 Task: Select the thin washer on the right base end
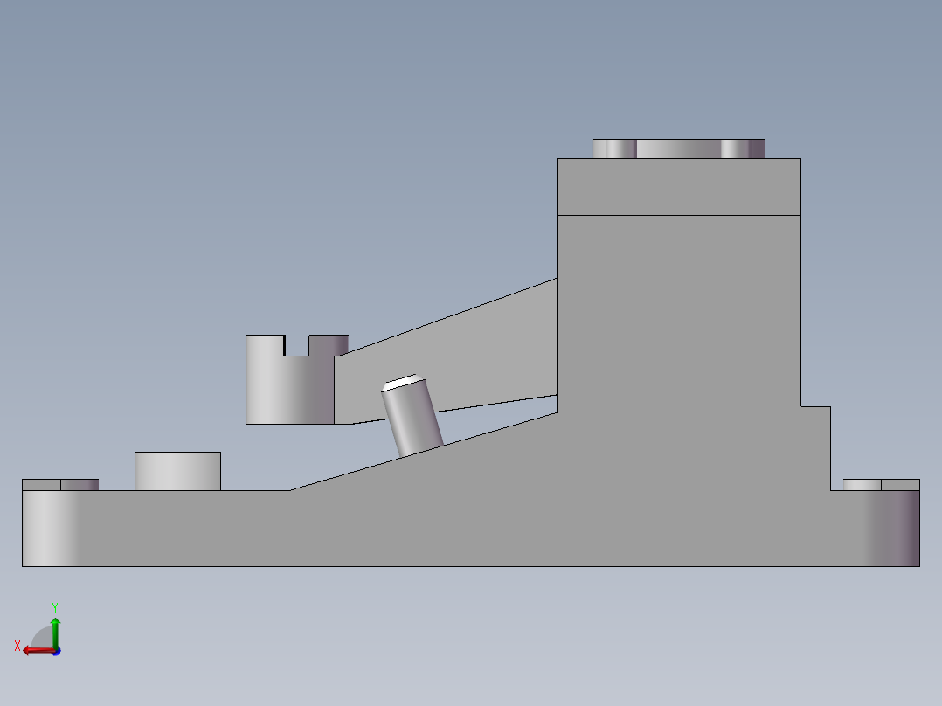coord(882,485)
